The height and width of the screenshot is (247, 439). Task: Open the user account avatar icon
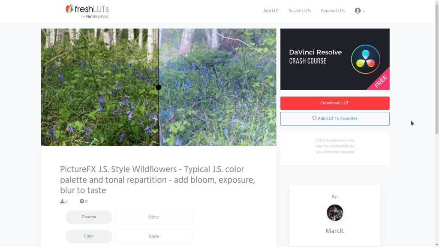358,11
